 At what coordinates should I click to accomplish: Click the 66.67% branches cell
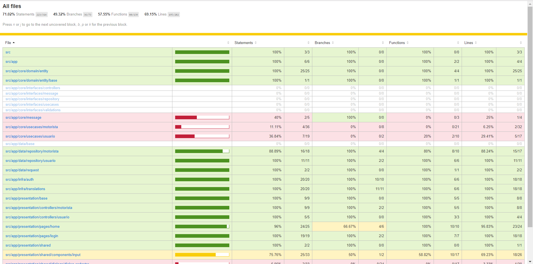[335, 226]
